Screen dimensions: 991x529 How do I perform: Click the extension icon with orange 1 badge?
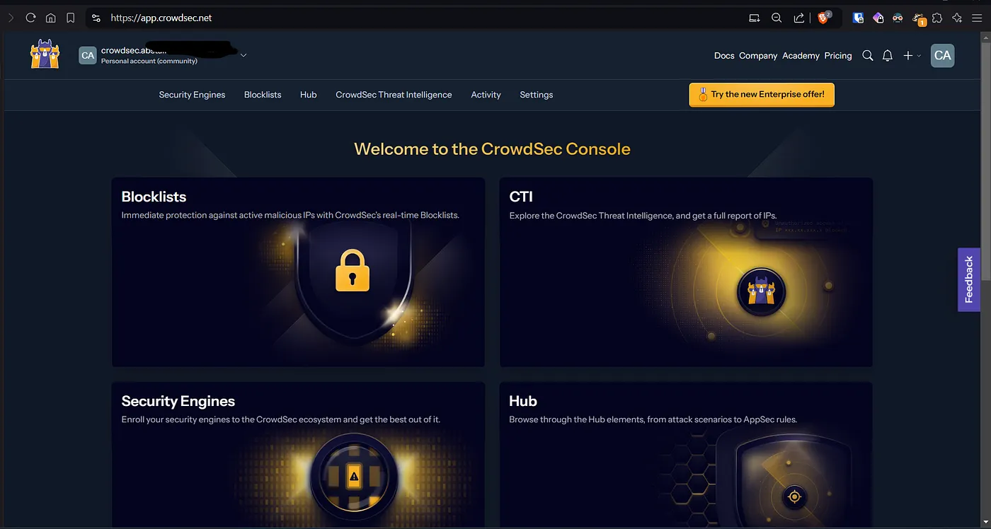[919, 19]
